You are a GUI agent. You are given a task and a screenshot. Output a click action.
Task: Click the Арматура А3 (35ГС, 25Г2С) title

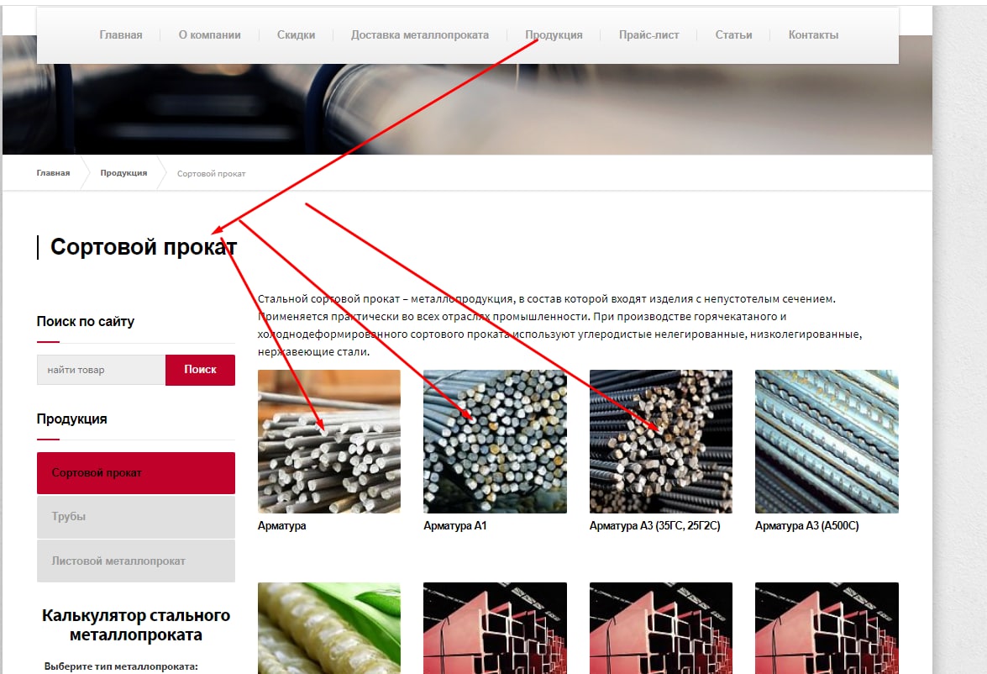tap(654, 525)
